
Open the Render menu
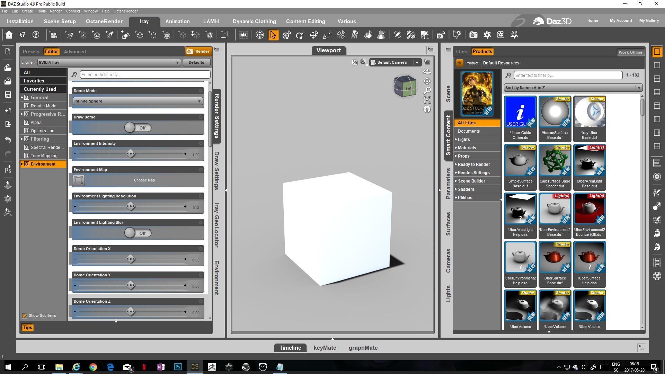(55, 11)
